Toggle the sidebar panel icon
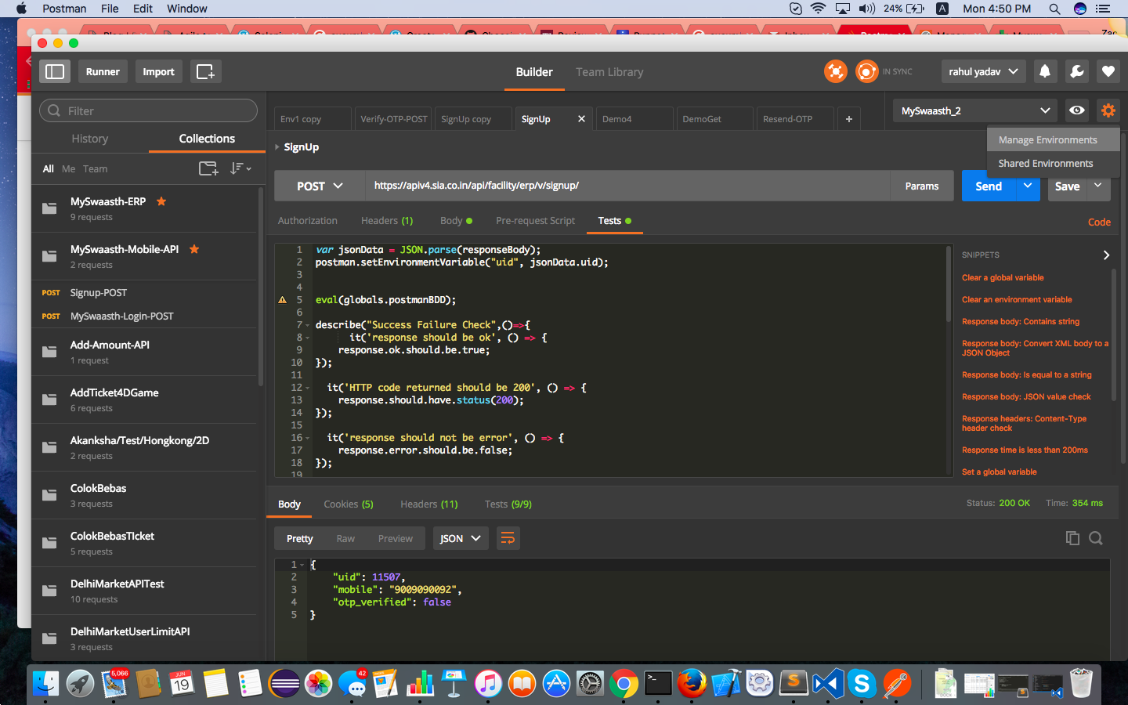 point(55,71)
